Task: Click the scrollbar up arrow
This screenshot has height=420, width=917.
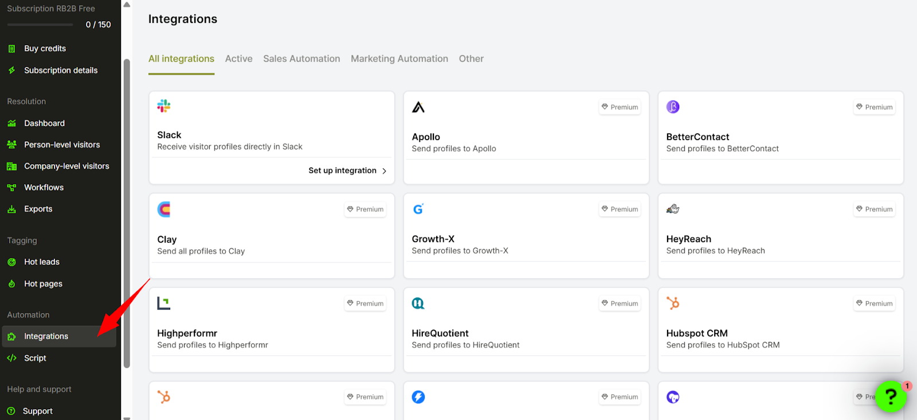Action: coord(127,5)
